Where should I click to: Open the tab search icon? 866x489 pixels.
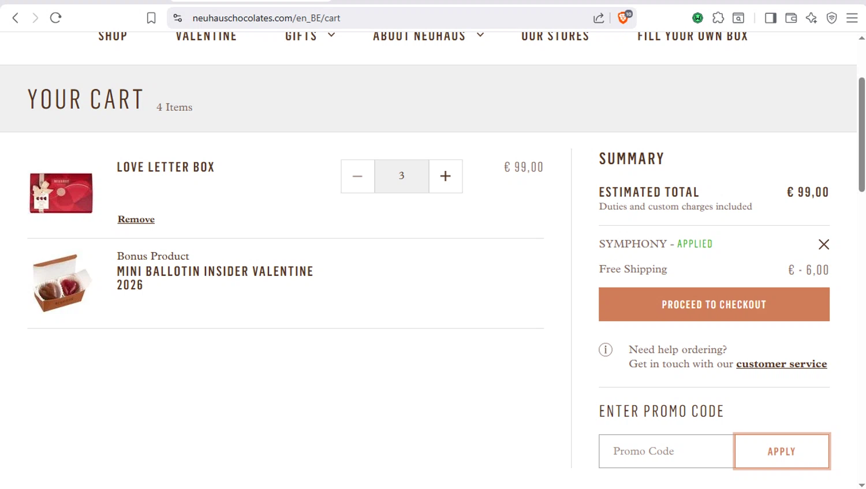pyautogui.click(x=738, y=18)
